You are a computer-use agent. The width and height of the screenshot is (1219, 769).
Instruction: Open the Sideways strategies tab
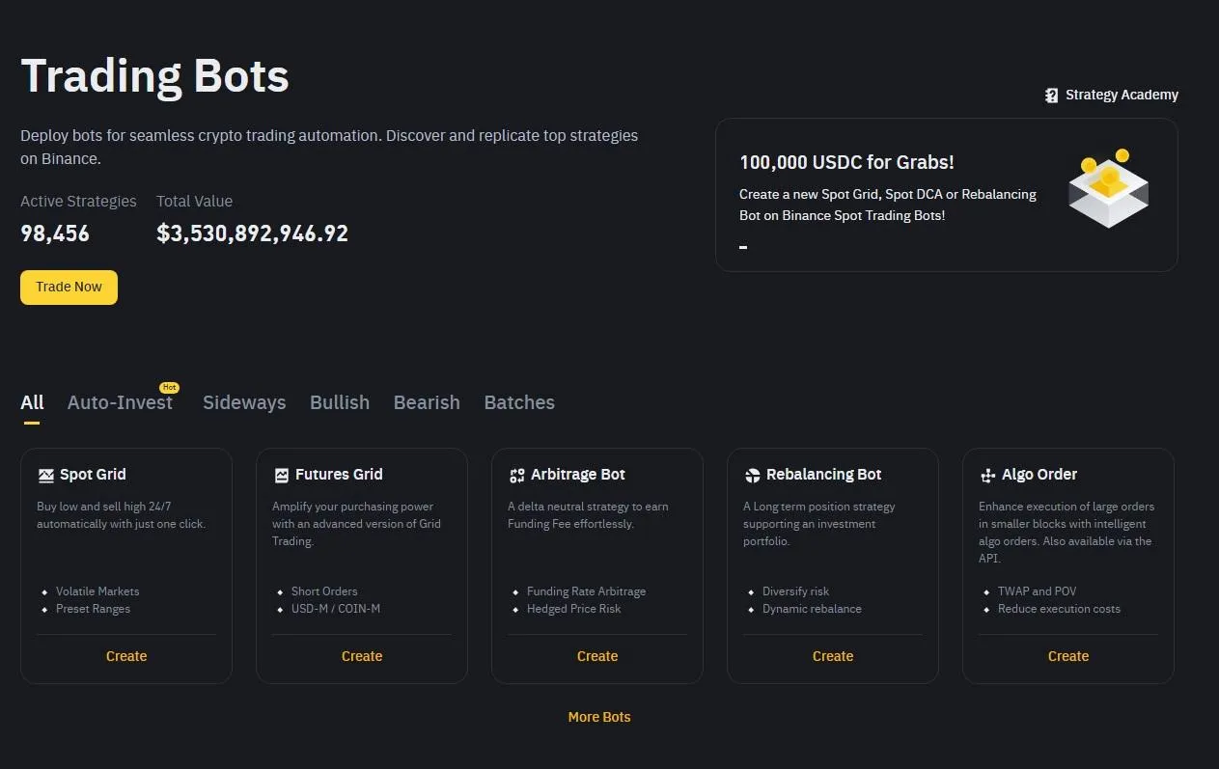tap(244, 402)
